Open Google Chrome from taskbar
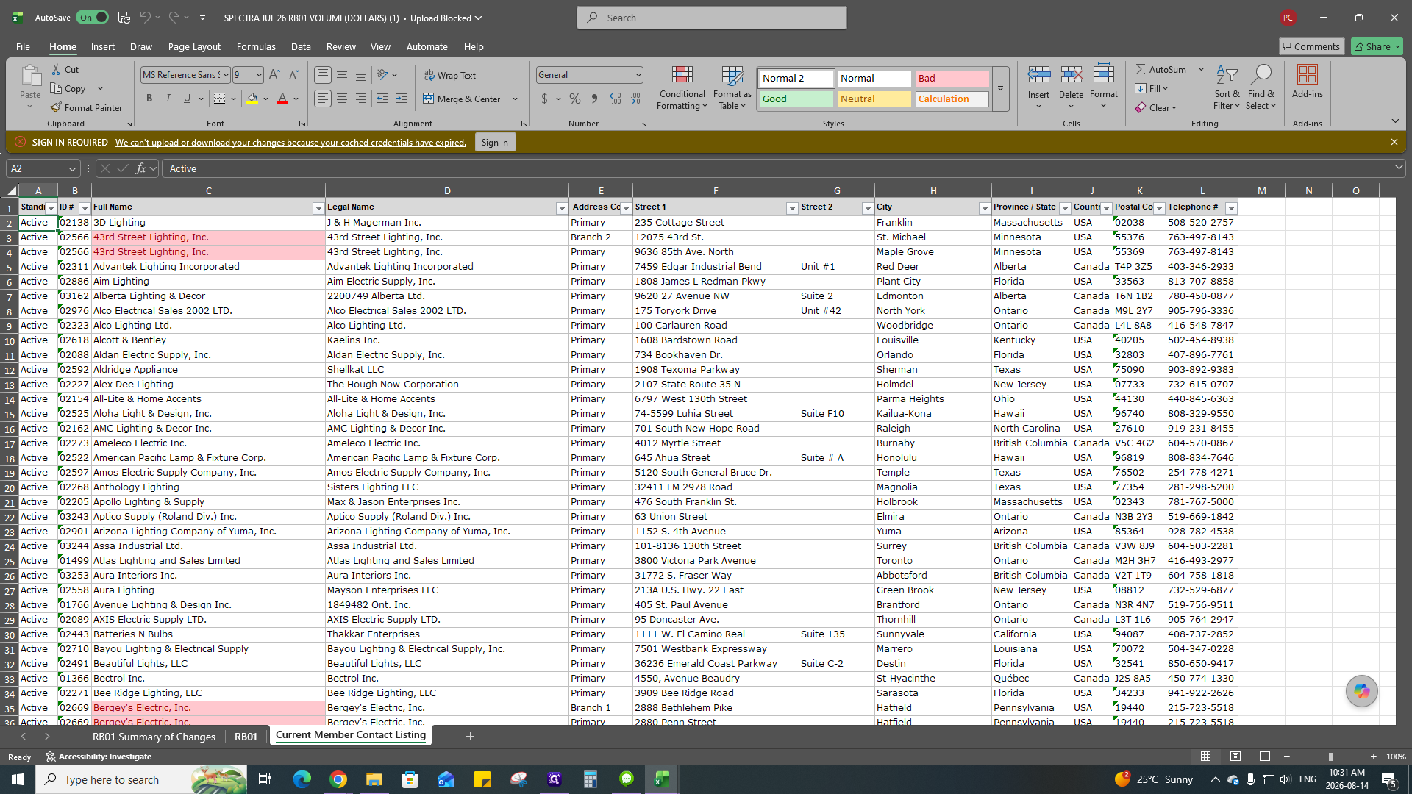 pyautogui.click(x=338, y=779)
